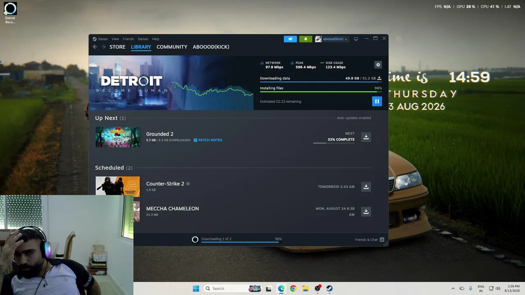Download Counter-Strike 2 now
The image size is (525, 295).
366,186
